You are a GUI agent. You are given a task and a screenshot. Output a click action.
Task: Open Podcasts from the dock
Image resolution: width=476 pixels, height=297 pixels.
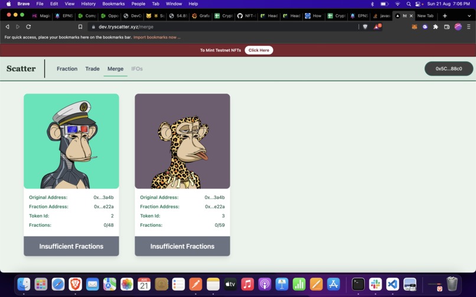click(265, 284)
